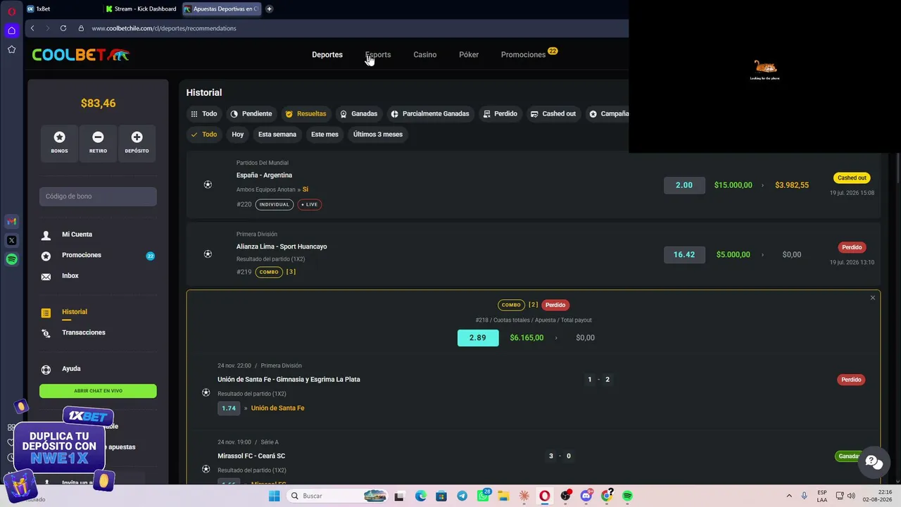Click the Windows taskbar Buscar search box
This screenshot has height=507, width=901.
[338, 496]
